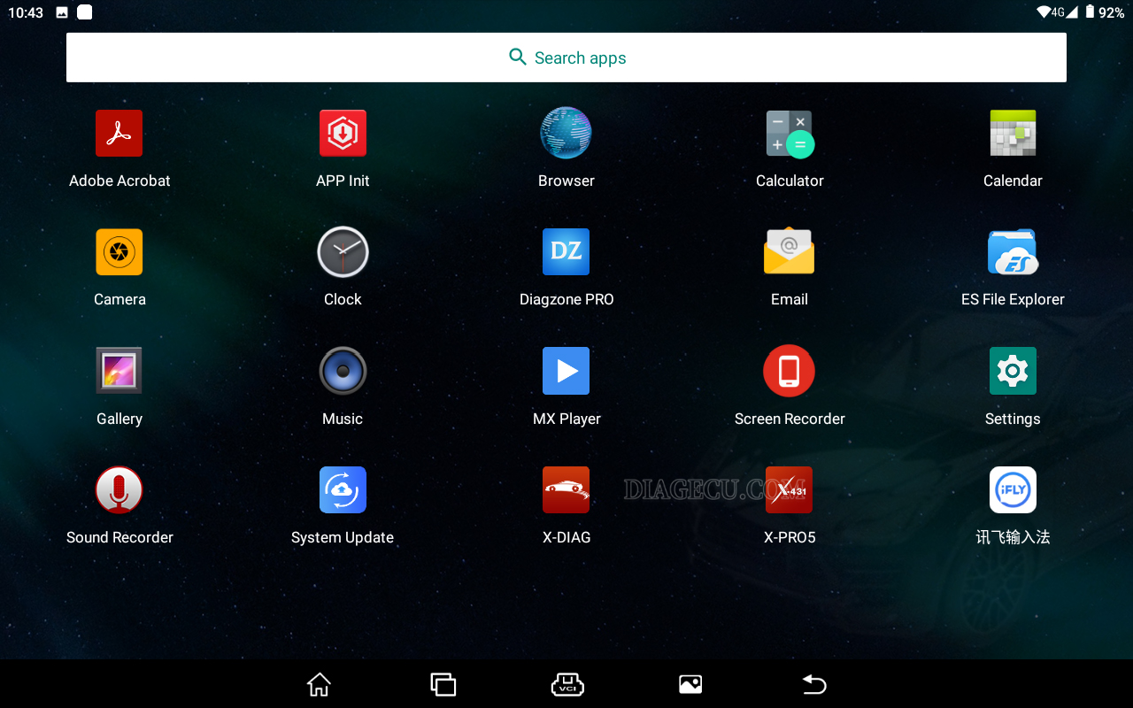Tap the Home navigation button

(319, 684)
